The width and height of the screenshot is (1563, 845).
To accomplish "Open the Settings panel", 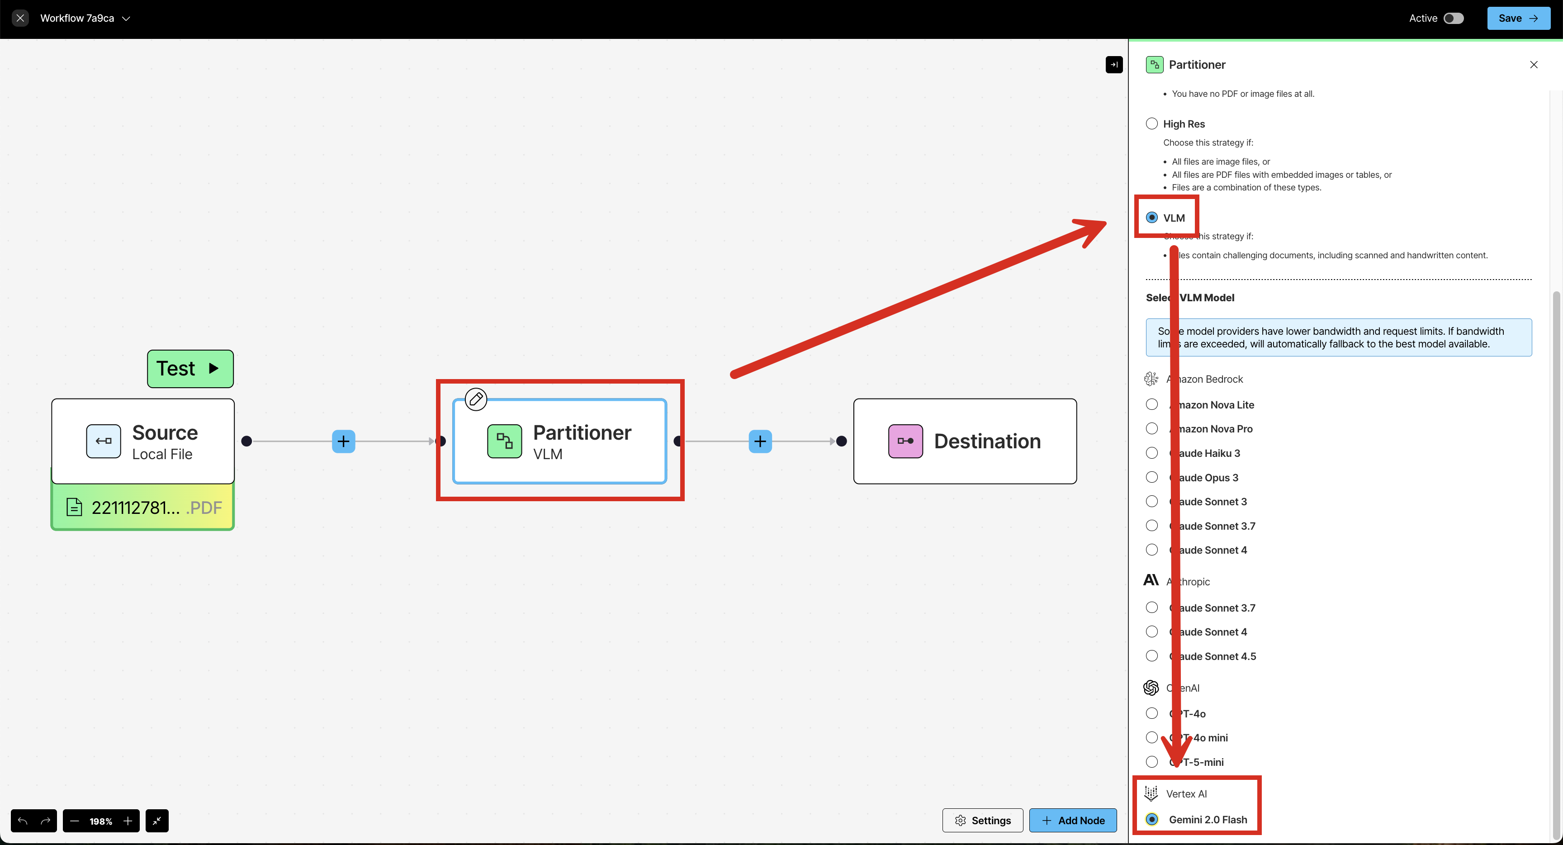I will pos(982,820).
